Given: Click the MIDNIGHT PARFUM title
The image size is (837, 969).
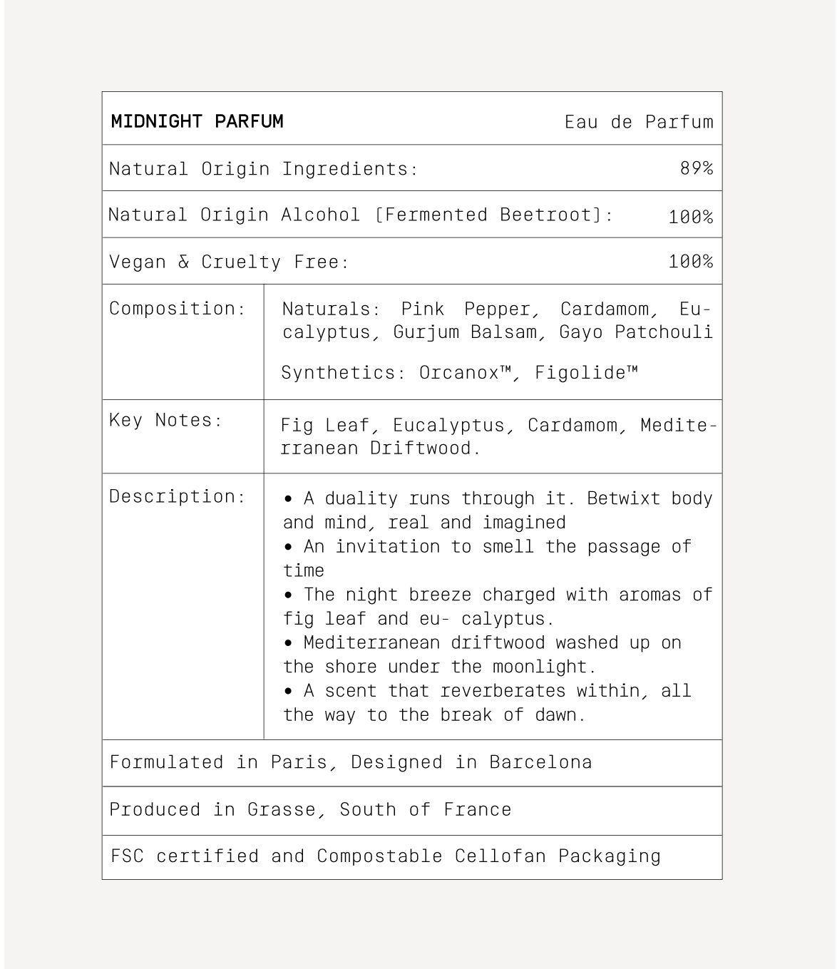Looking at the screenshot, I should [197, 121].
